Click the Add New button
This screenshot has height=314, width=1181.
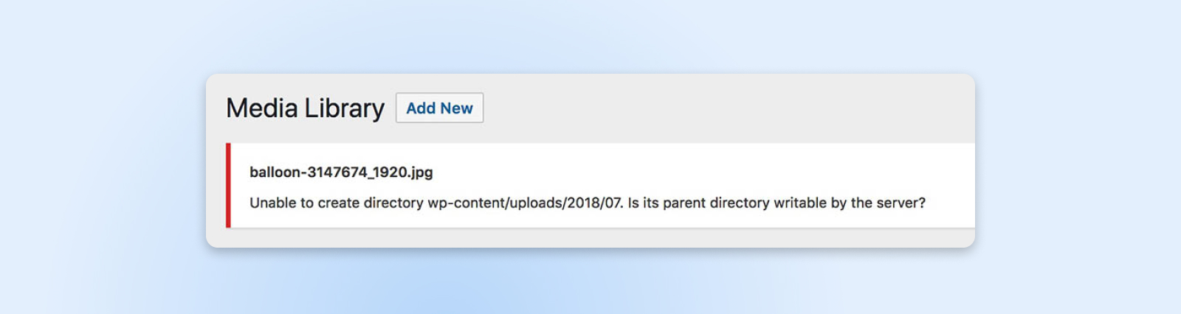439,108
